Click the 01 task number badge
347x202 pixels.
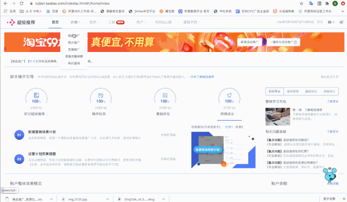coord(19,135)
